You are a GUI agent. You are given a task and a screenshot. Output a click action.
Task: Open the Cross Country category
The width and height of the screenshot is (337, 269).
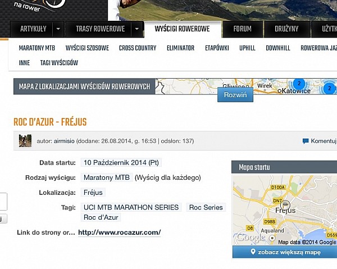pyautogui.click(x=138, y=48)
